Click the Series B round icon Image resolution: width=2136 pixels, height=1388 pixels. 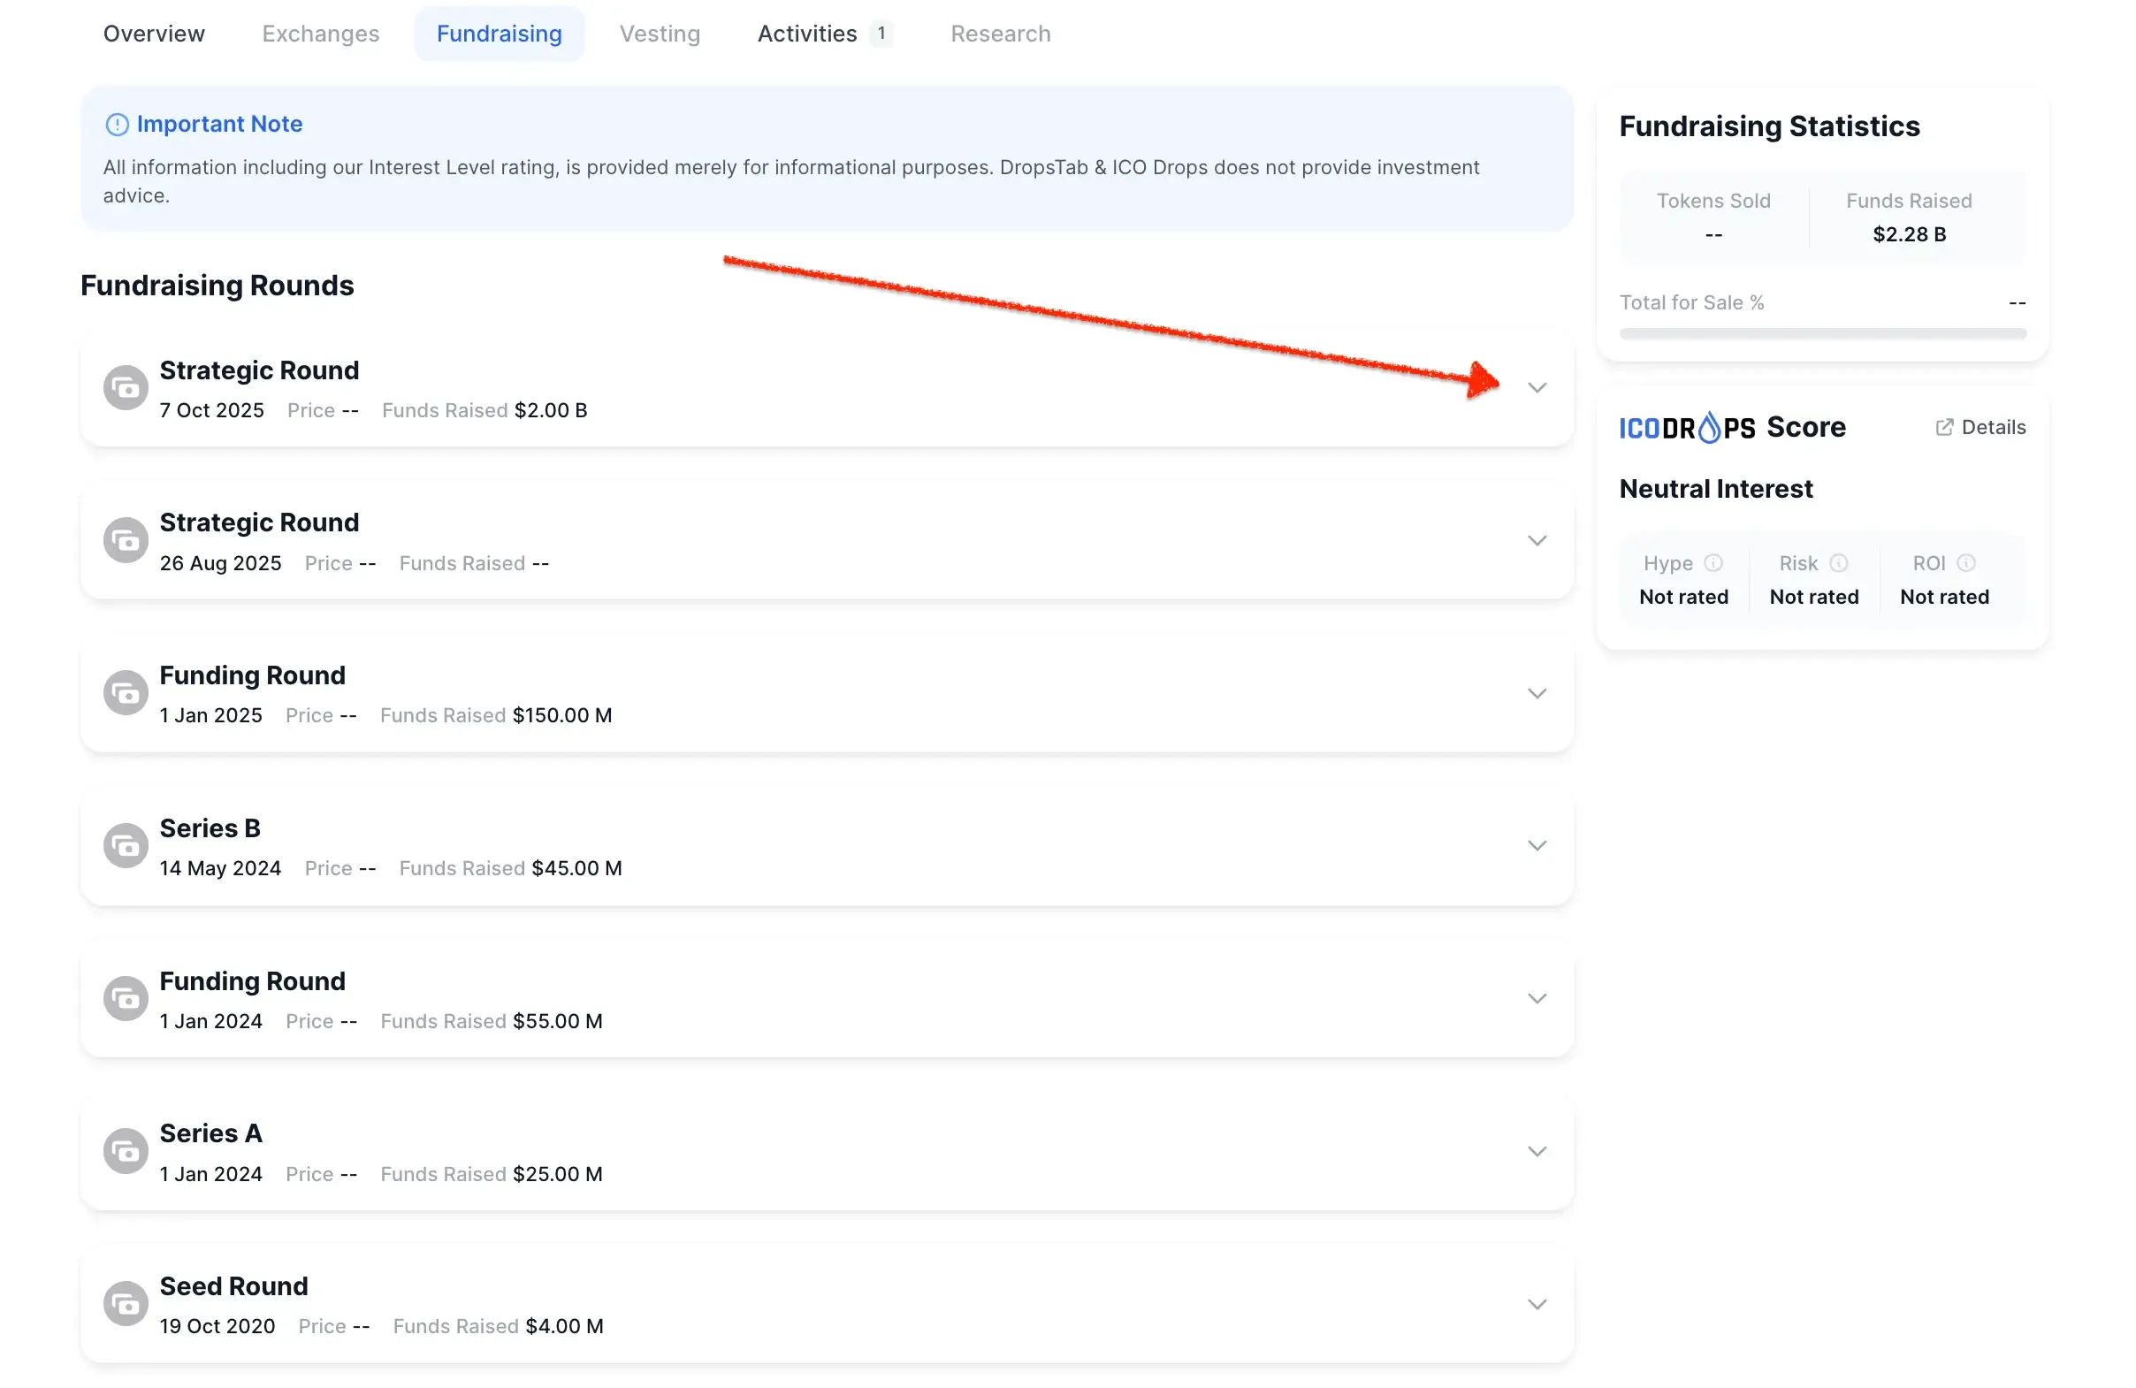(126, 845)
